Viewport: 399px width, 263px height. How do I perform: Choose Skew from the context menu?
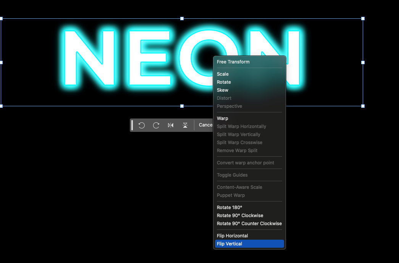[249, 90]
